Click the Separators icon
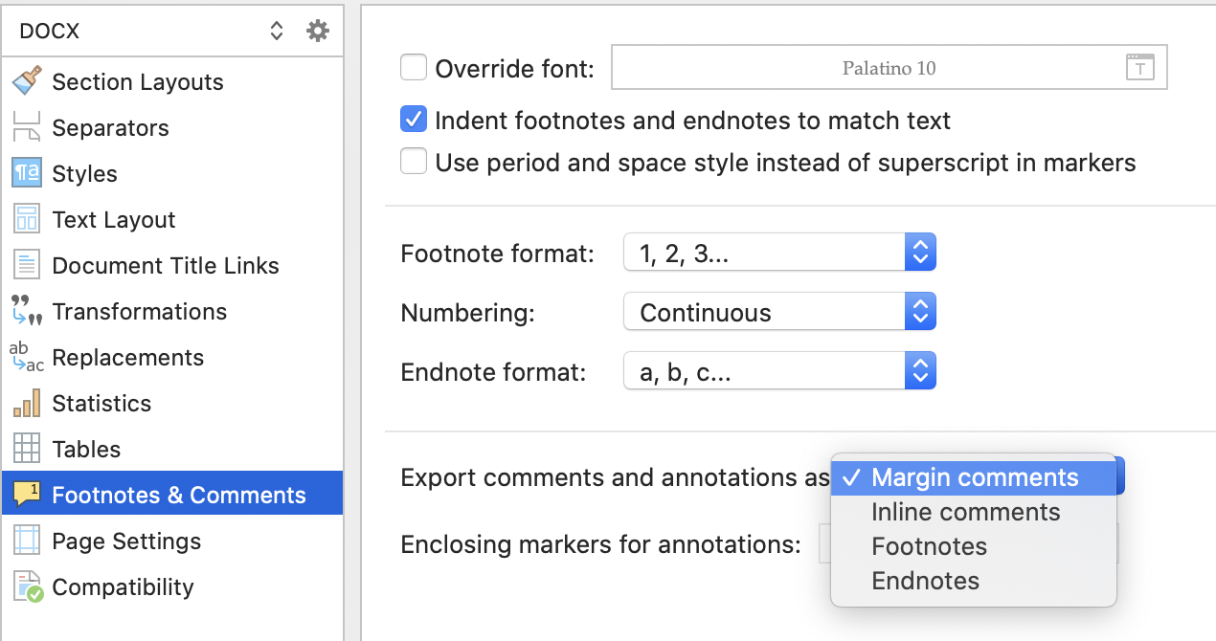The width and height of the screenshot is (1216, 641). 27,127
